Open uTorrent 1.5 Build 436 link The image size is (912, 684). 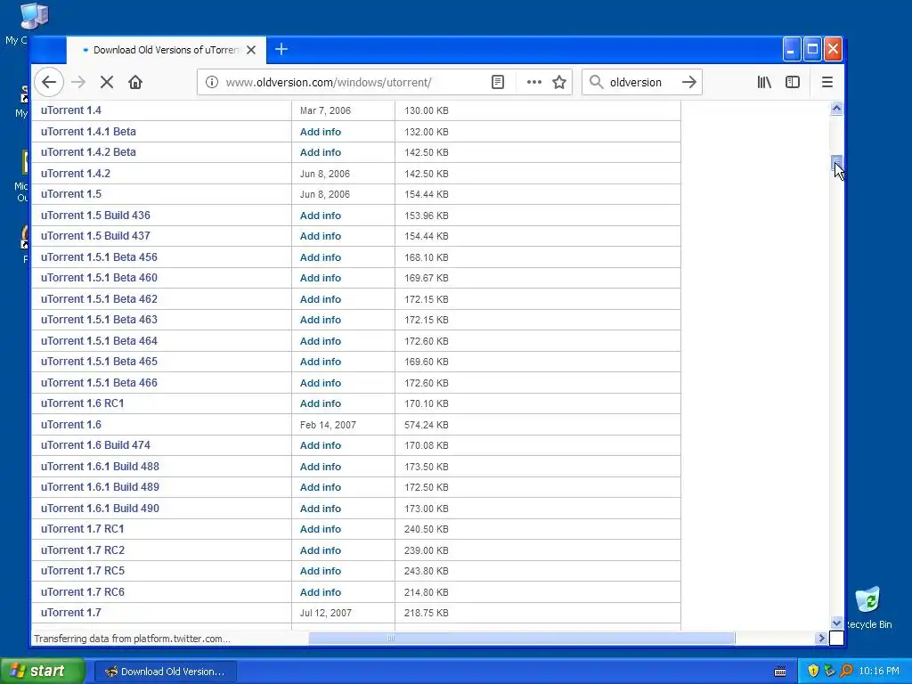pyautogui.click(x=95, y=216)
